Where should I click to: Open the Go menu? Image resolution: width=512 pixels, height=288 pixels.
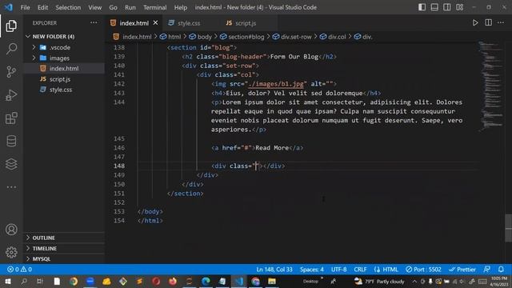point(113,7)
